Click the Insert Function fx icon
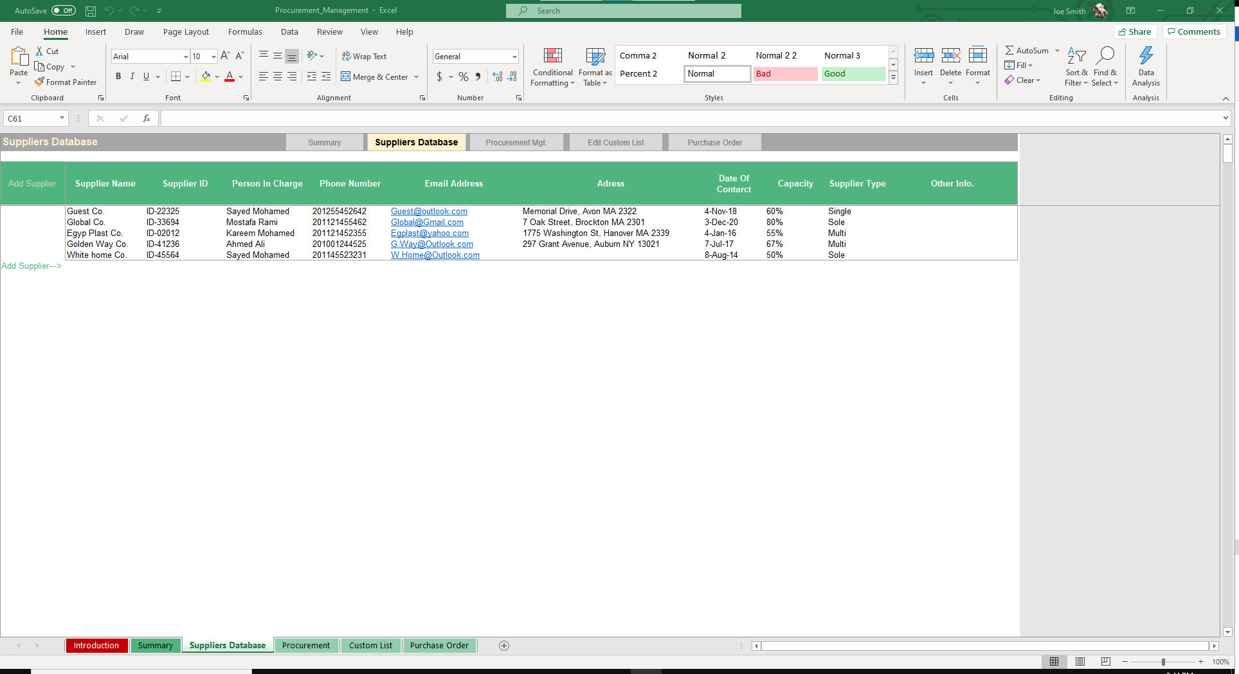Viewport: 1239px width, 674px height. point(147,118)
